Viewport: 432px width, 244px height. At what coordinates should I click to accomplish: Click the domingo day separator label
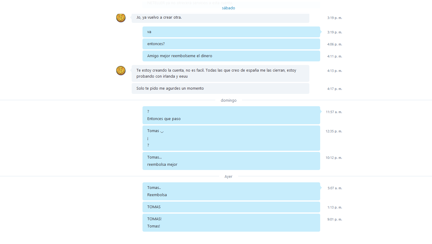click(x=228, y=100)
